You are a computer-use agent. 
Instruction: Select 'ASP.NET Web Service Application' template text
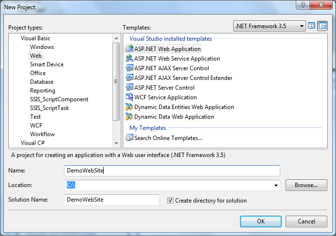pos(177,59)
